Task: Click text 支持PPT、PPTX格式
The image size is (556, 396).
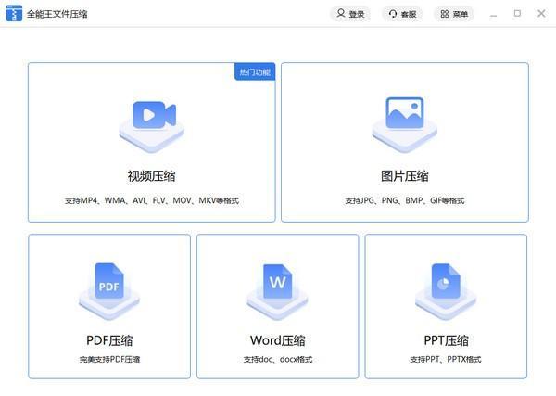Action: click(x=446, y=360)
